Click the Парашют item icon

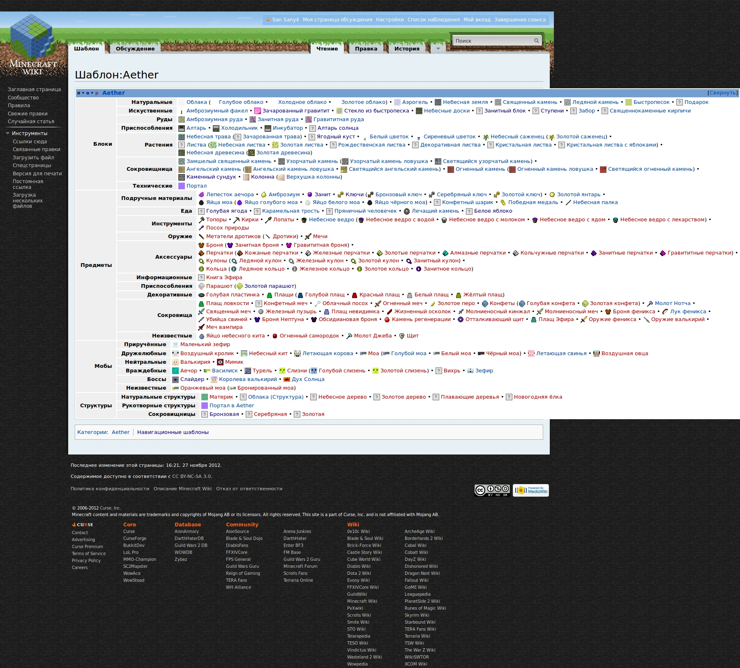(x=201, y=286)
